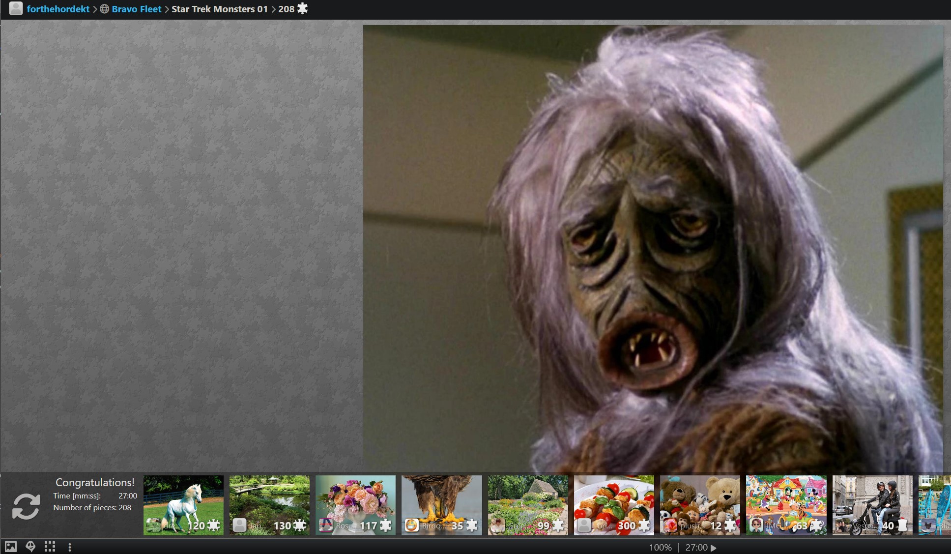The image size is (951, 554).
Task: Click the rose avatar on the plush bears puzzle
Action: tap(670, 525)
